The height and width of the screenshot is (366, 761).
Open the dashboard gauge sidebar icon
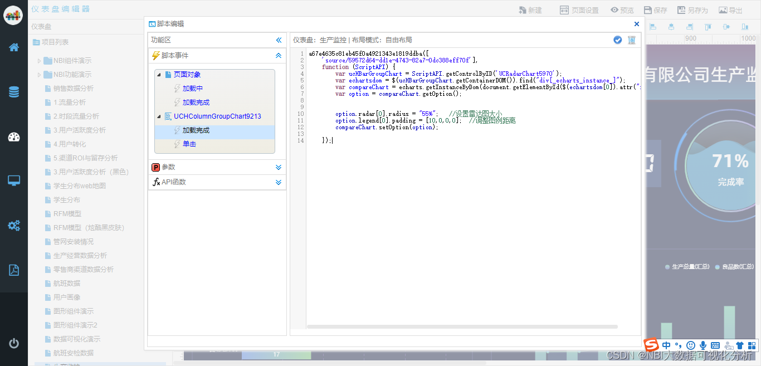[x=14, y=137]
